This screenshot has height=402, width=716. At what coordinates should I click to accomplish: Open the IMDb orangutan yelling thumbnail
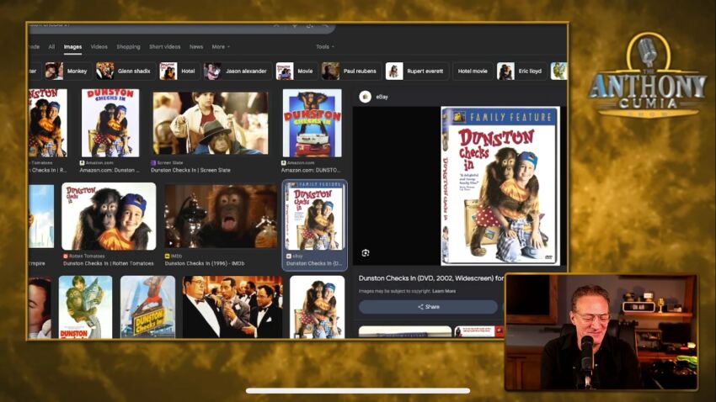221,216
